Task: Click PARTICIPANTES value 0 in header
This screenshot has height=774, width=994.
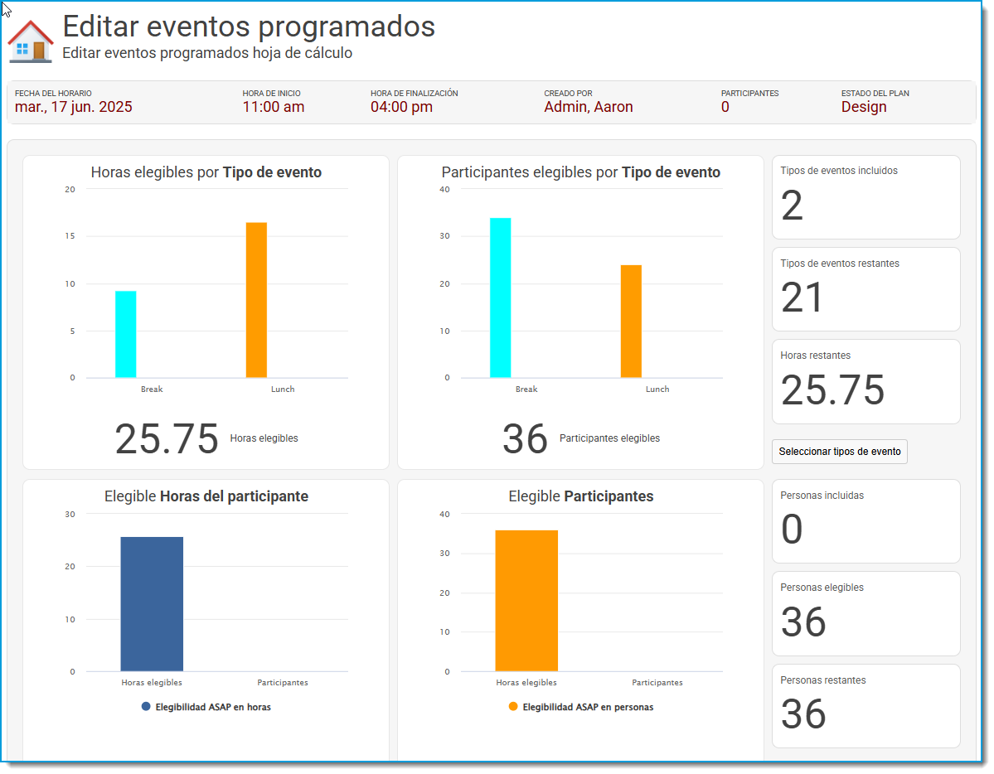Action: [725, 107]
